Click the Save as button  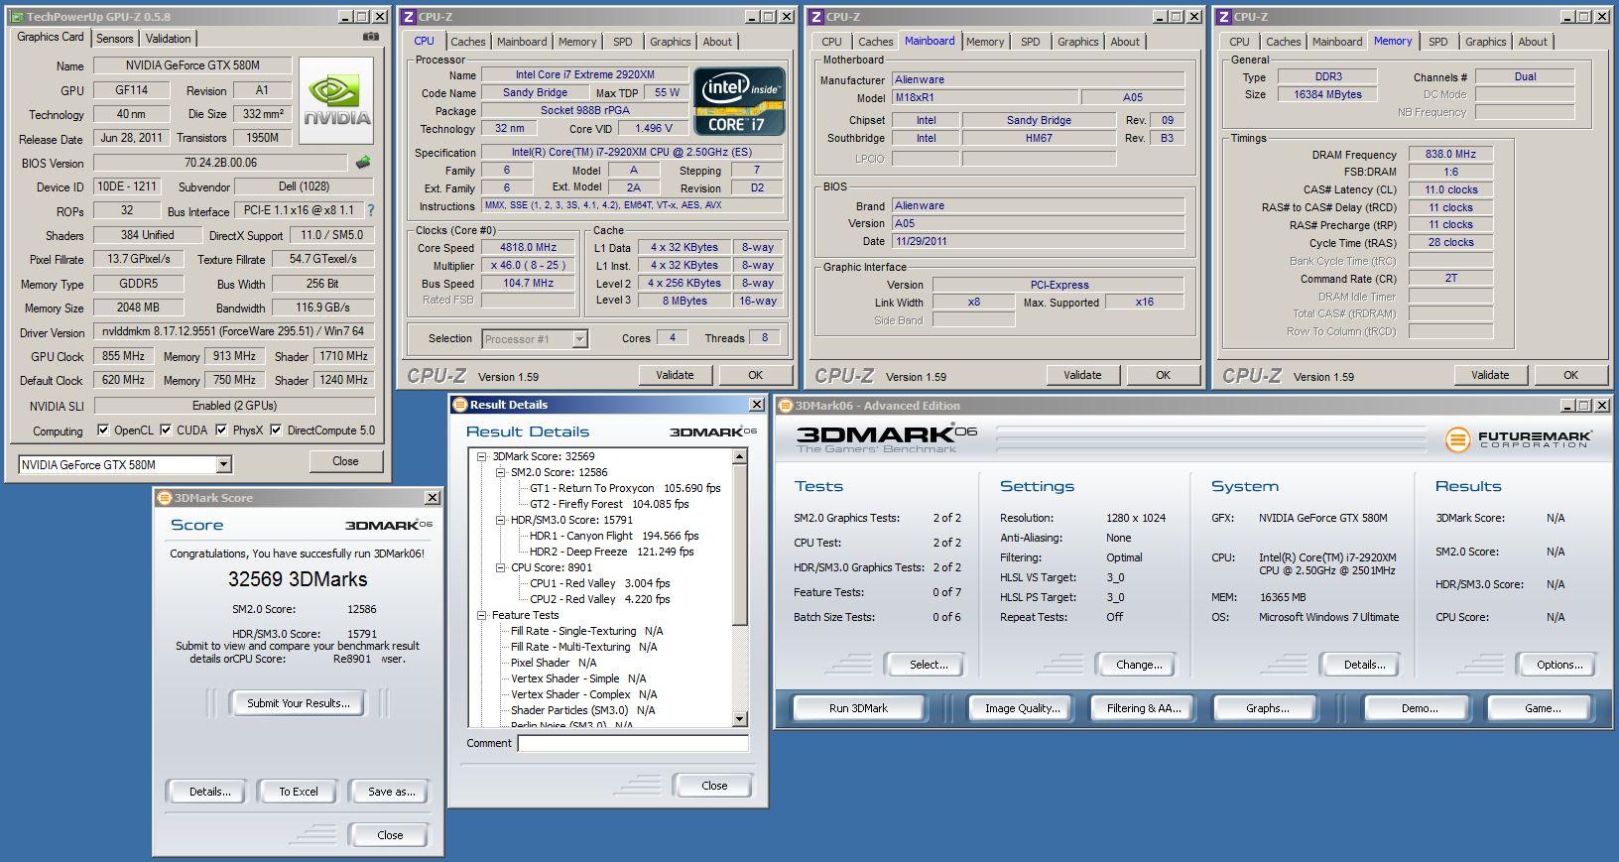pos(391,792)
